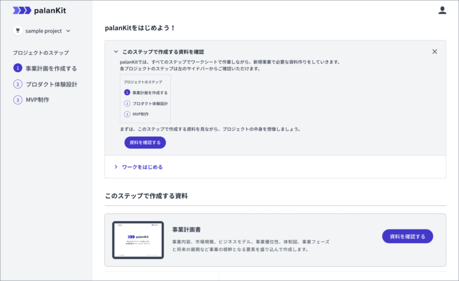Collapse the このステップで作成する資料を確認 section
The width and height of the screenshot is (459, 281).
coord(116,52)
